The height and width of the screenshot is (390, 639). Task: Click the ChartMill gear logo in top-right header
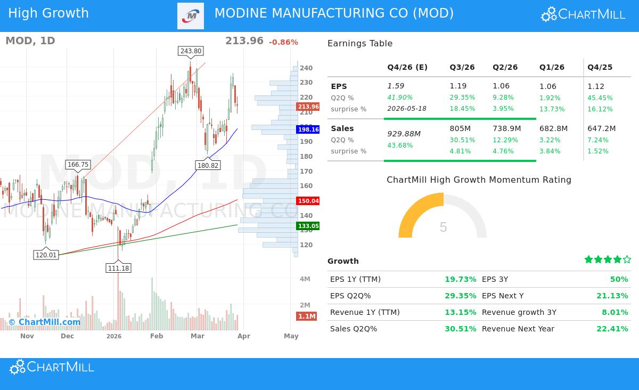549,14
